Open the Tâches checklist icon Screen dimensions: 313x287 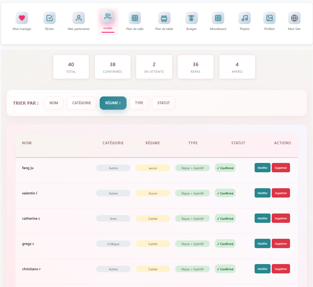(x=49, y=18)
